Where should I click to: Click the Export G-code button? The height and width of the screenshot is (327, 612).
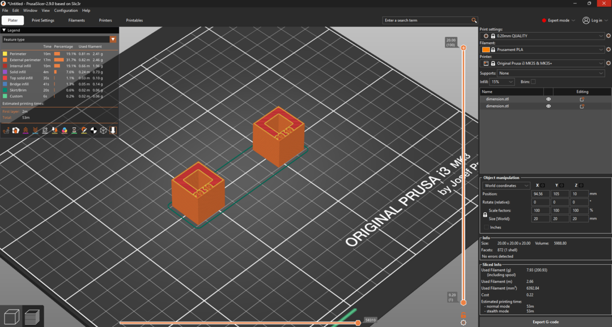[x=546, y=322]
